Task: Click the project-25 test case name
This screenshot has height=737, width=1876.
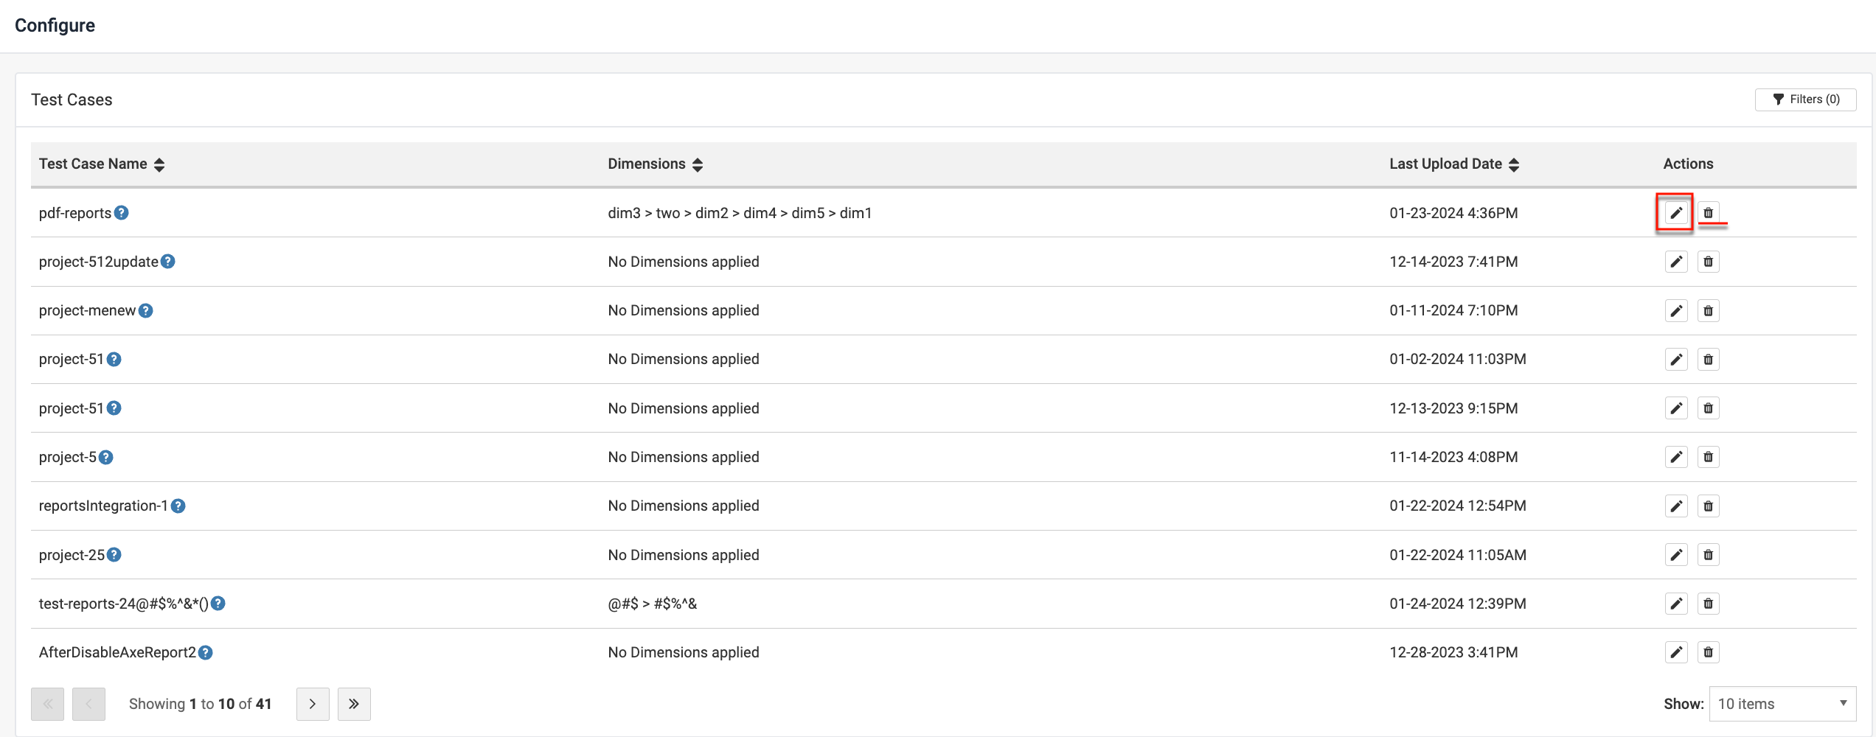Action: [72, 555]
